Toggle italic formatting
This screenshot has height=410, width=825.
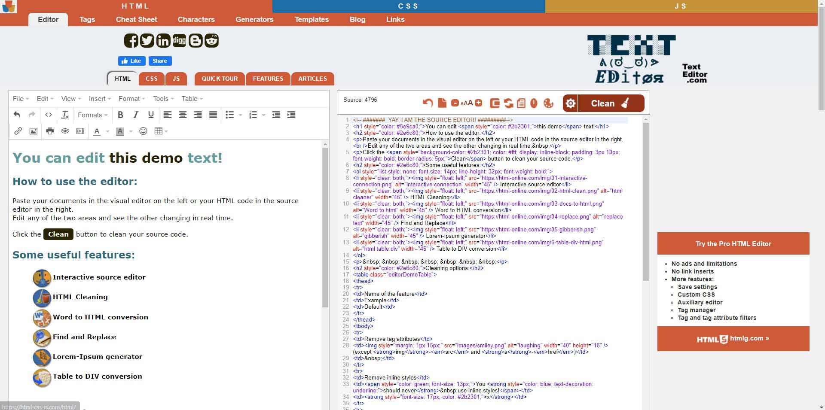136,115
